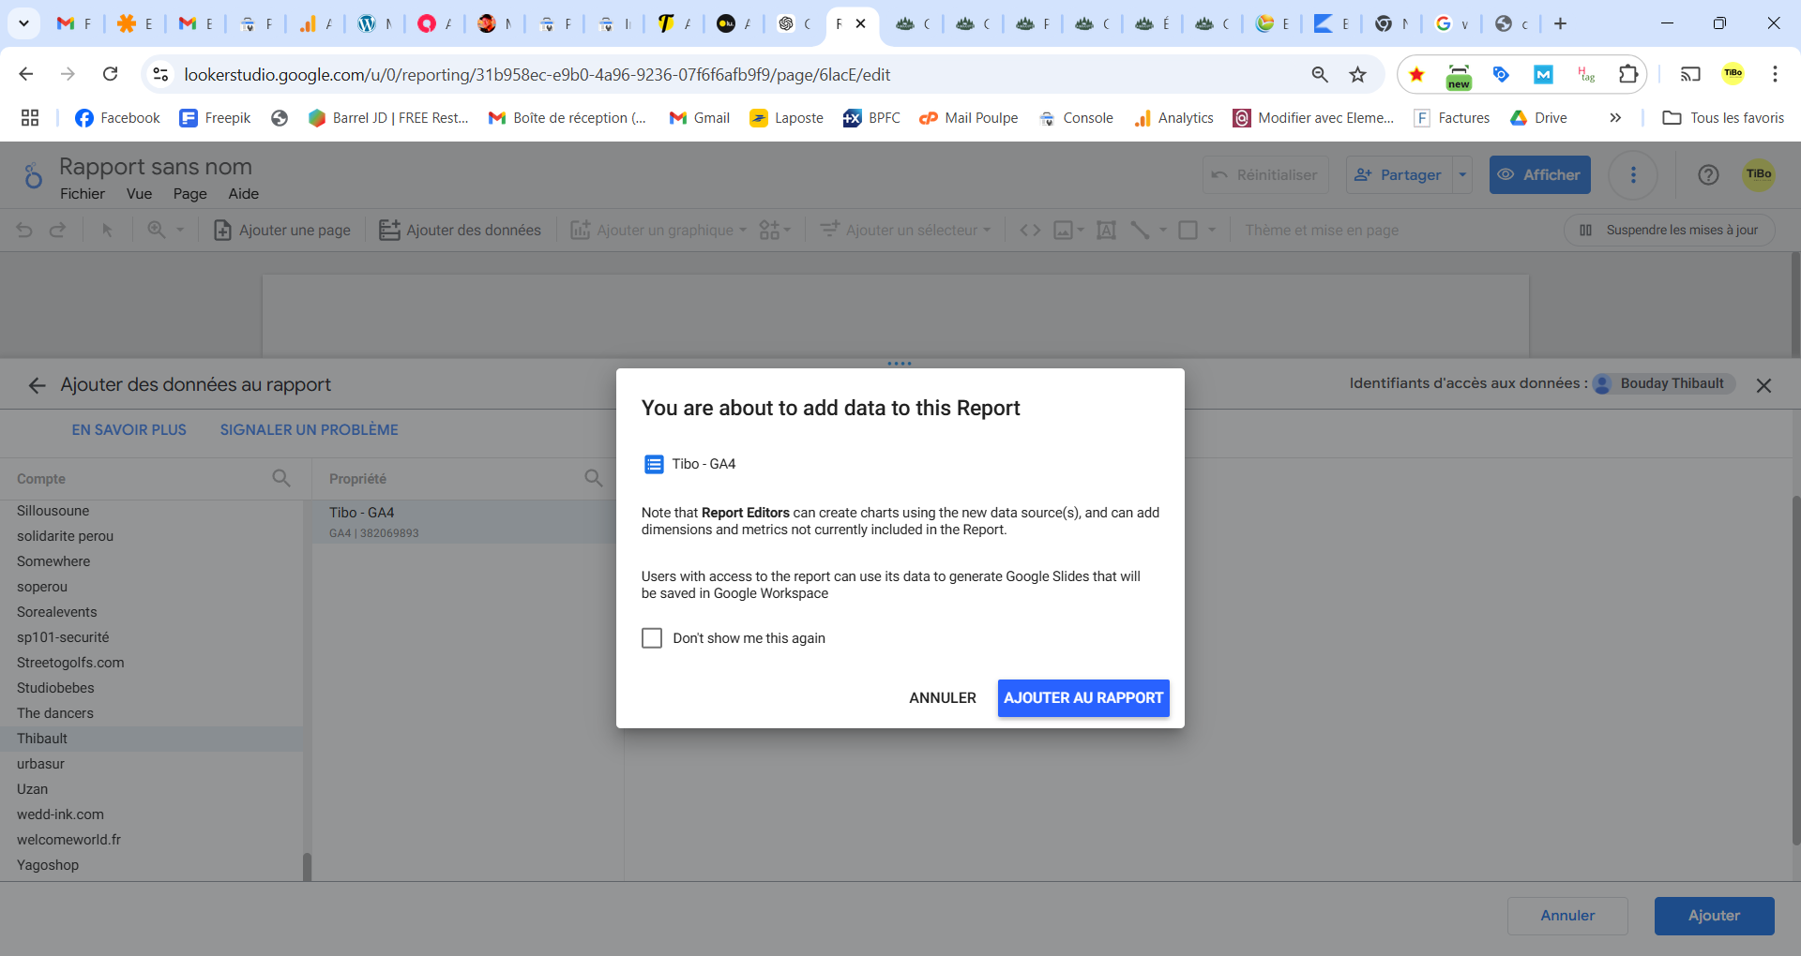Select the Streetogolfs.com account
This screenshot has height=956, width=1801.
click(x=70, y=663)
